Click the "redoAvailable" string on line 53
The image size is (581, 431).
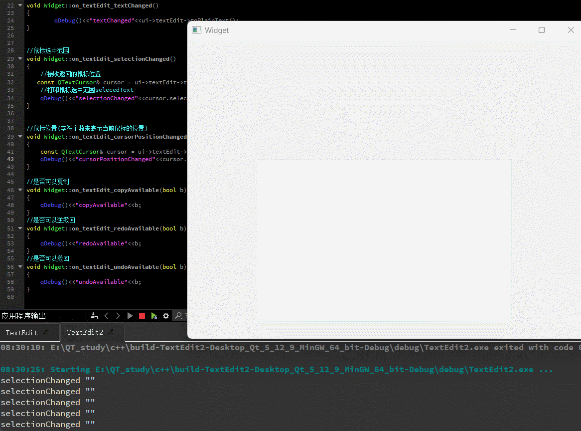tap(102, 244)
